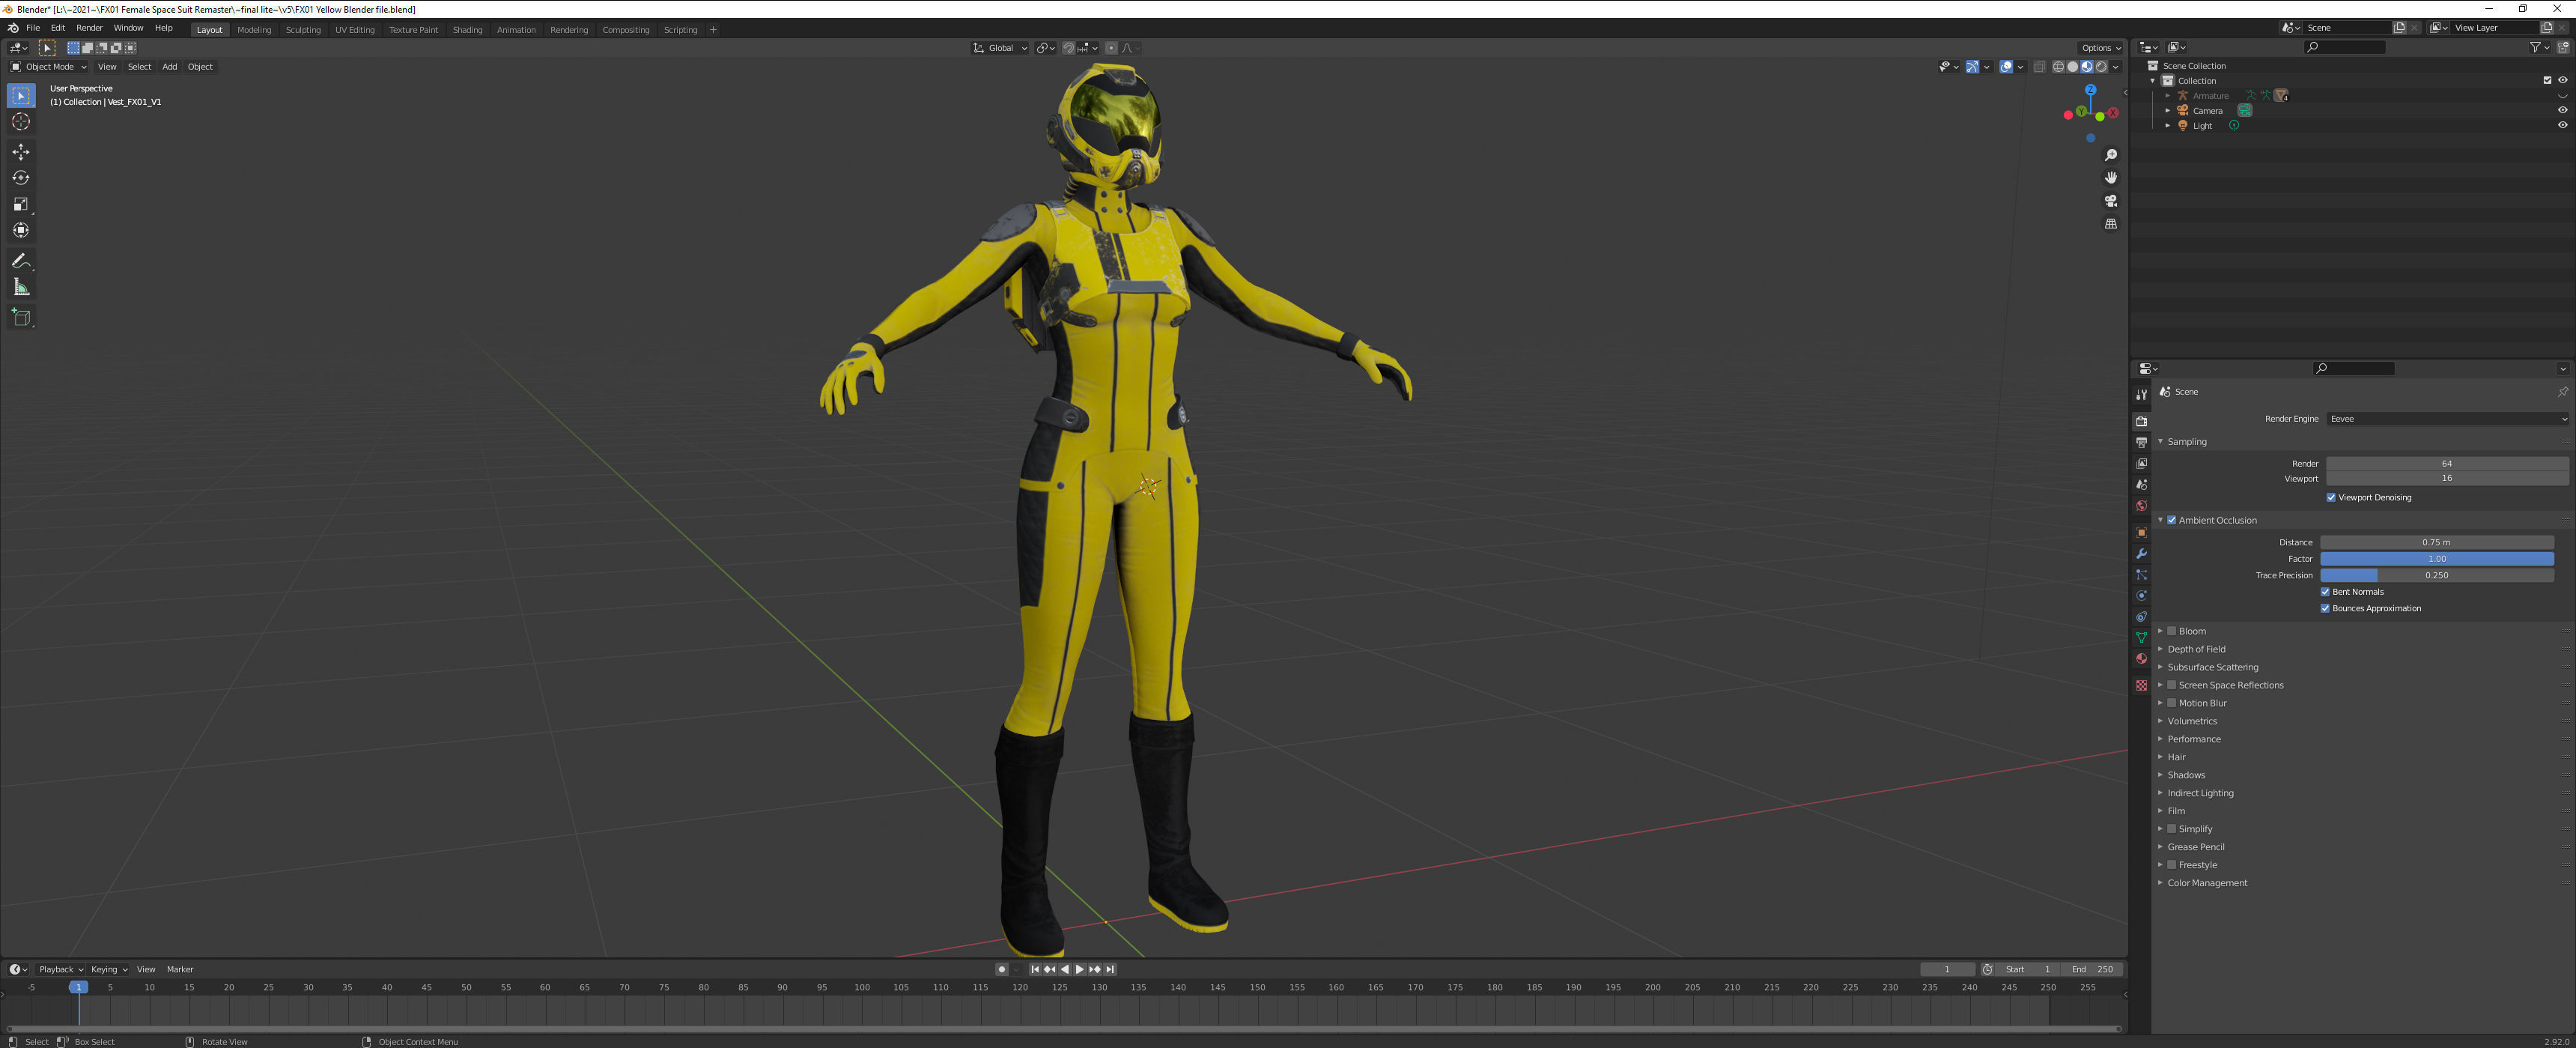Image resolution: width=2576 pixels, height=1048 pixels.
Task: Choose the Add Cube tool
Action: point(21,318)
